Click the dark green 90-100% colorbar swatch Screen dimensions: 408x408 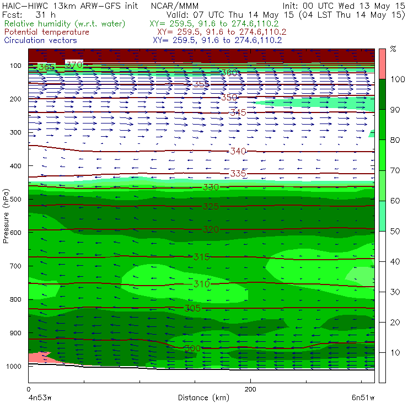tap(382, 94)
